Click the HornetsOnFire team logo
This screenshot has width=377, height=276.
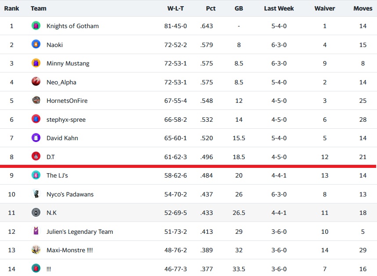[x=36, y=101]
